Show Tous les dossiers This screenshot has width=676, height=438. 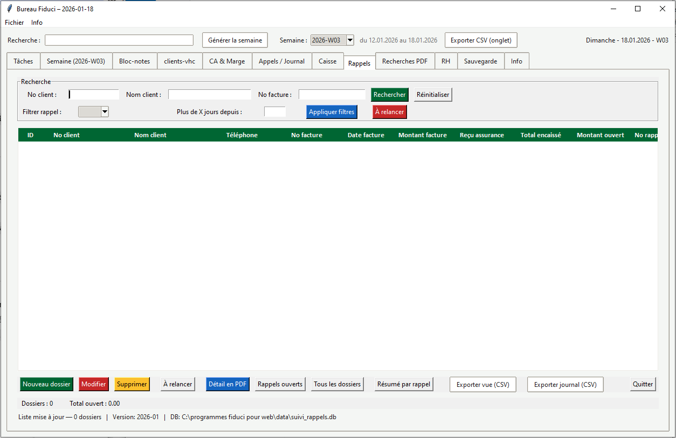[337, 384]
